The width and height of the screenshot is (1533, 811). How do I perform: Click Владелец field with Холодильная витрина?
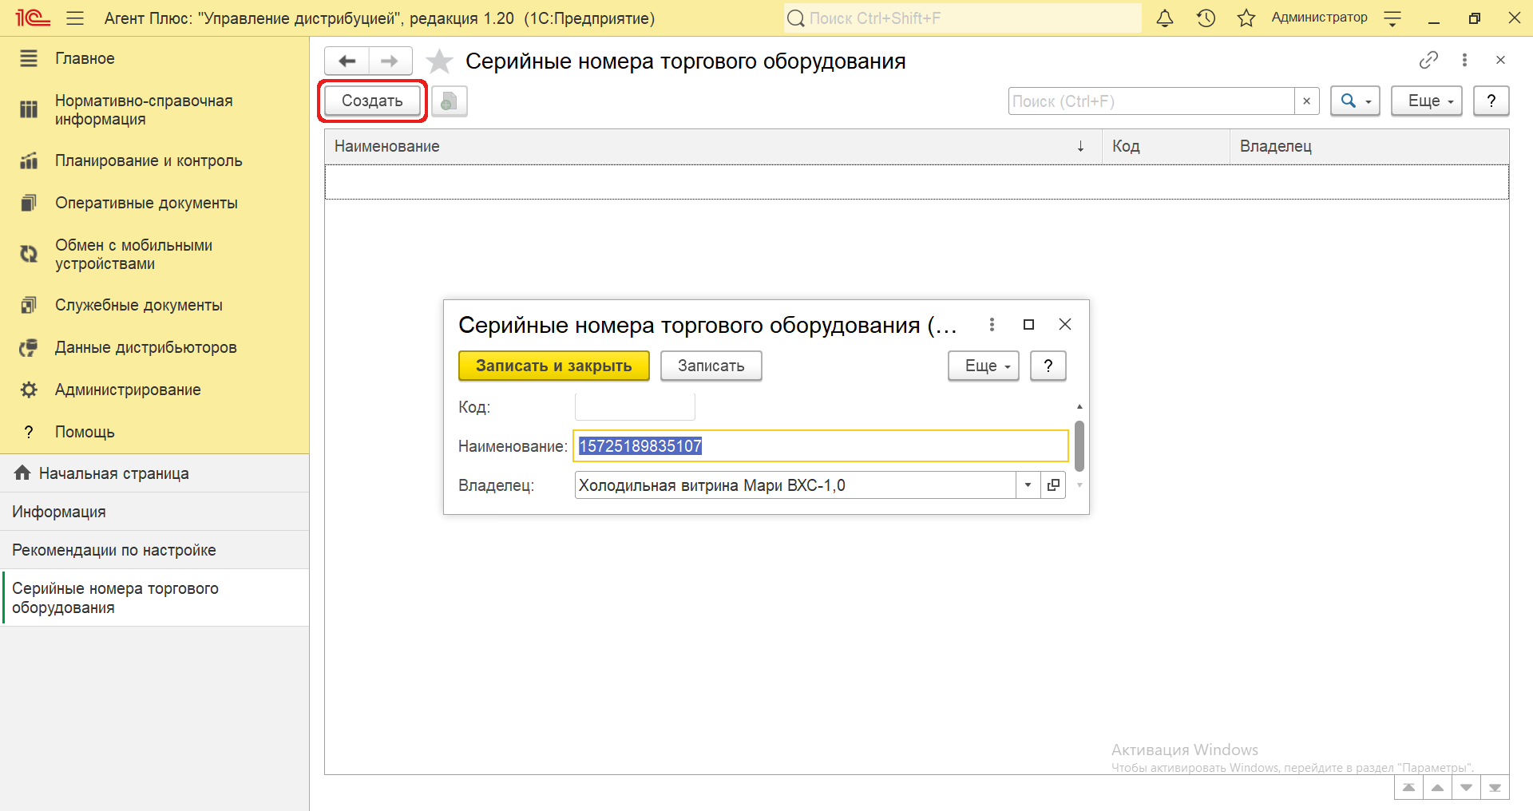(x=794, y=485)
